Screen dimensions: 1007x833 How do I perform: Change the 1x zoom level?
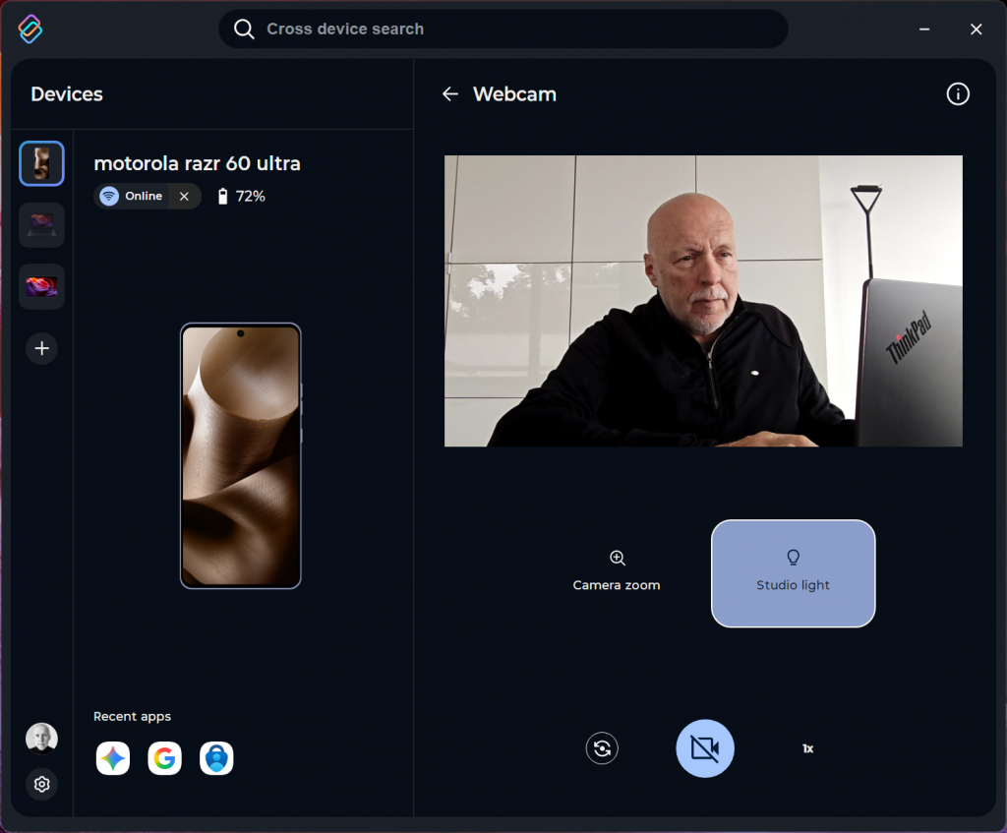[807, 748]
